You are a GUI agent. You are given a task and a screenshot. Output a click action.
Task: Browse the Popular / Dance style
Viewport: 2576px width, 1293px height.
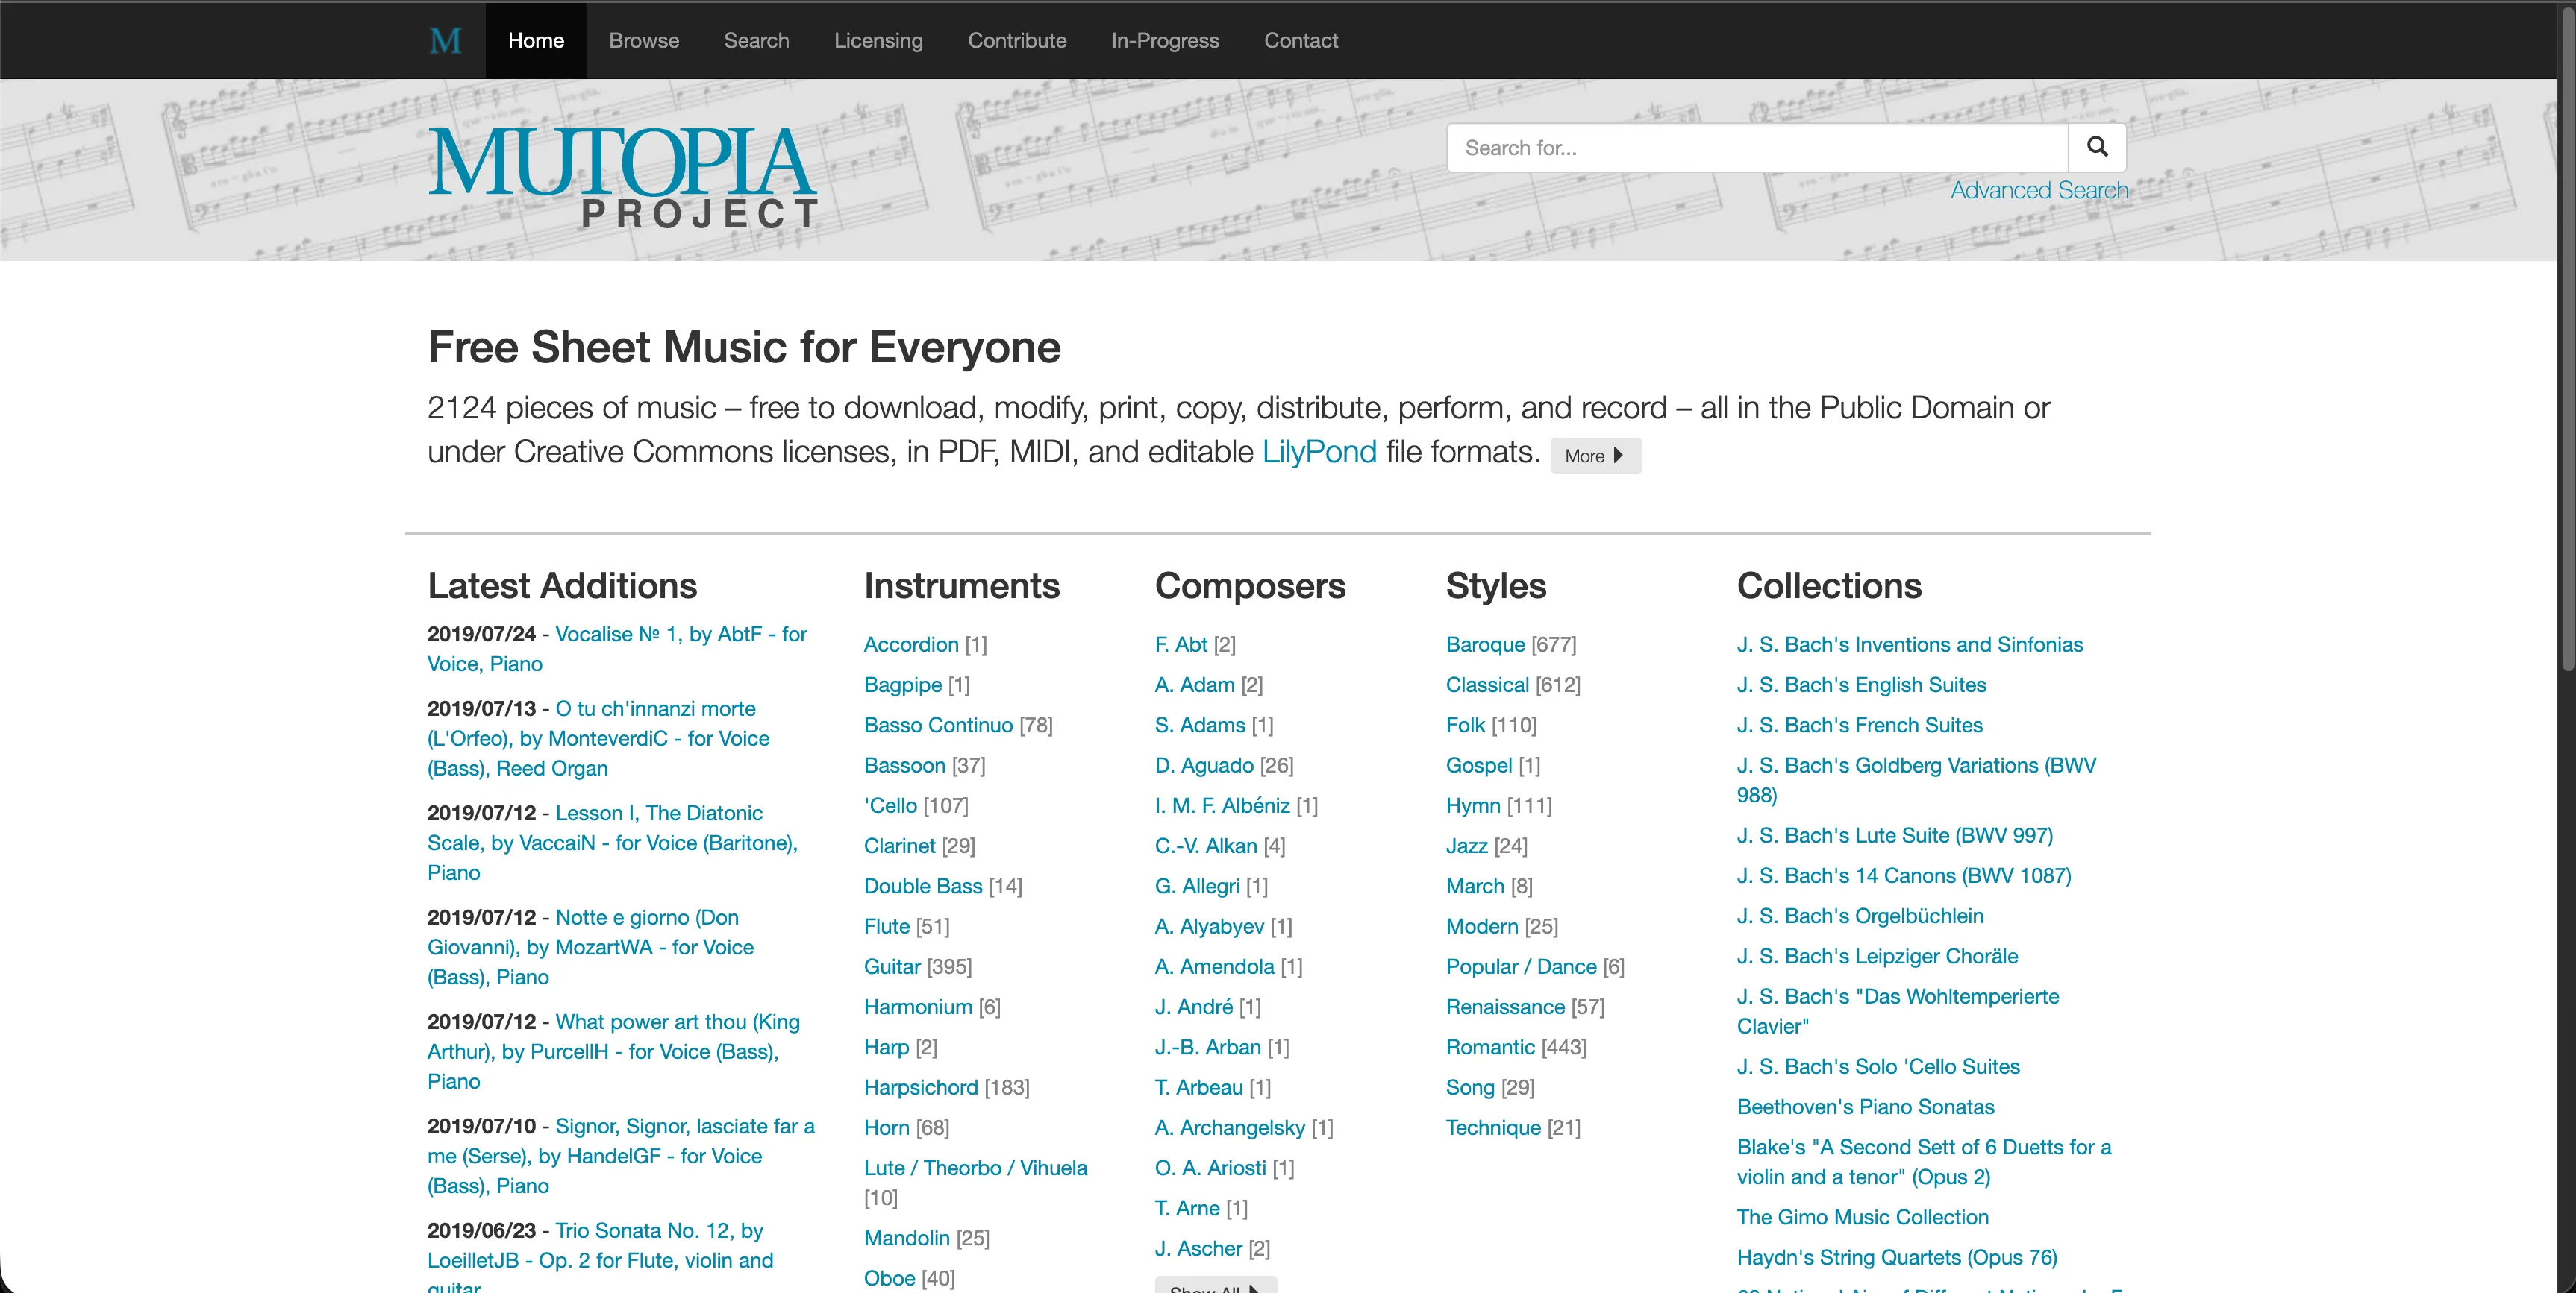tap(1521, 967)
